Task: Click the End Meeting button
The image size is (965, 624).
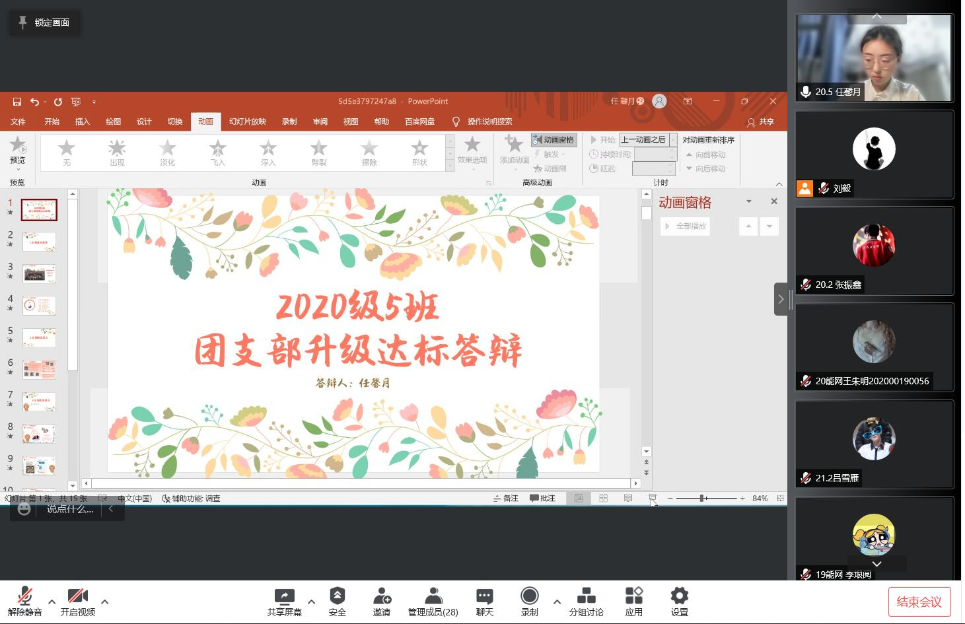Action: pyautogui.click(x=919, y=602)
